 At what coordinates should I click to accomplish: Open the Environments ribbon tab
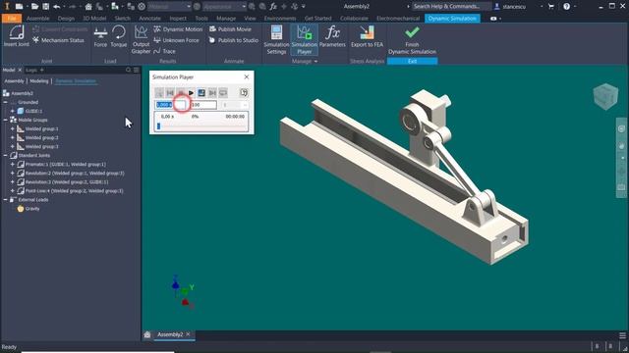click(x=280, y=19)
